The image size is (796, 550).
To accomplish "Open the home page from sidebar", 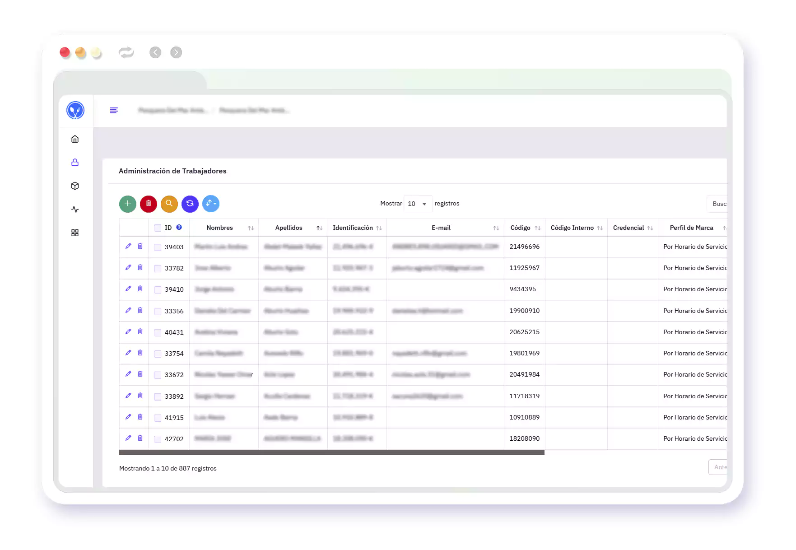I will pos(75,139).
